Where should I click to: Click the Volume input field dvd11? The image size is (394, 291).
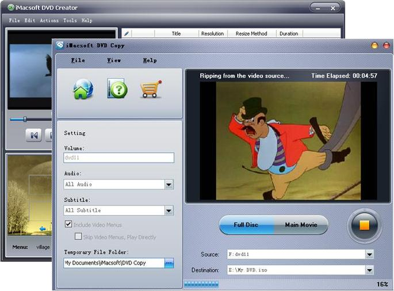click(118, 158)
